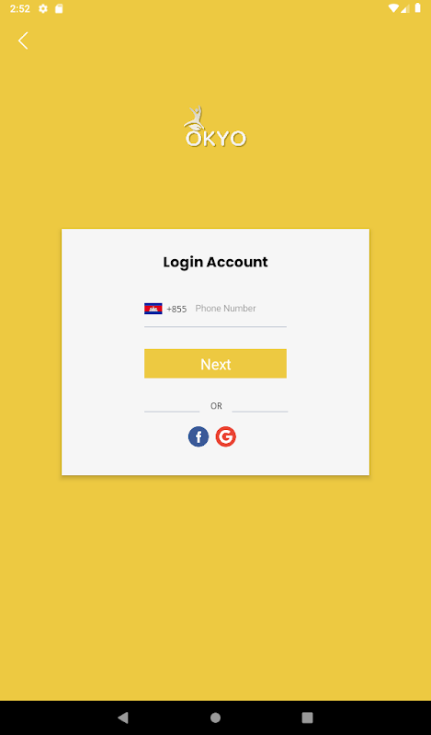Sign in with the Facebook icon
Viewport: 431px width, 735px height.
coord(198,437)
